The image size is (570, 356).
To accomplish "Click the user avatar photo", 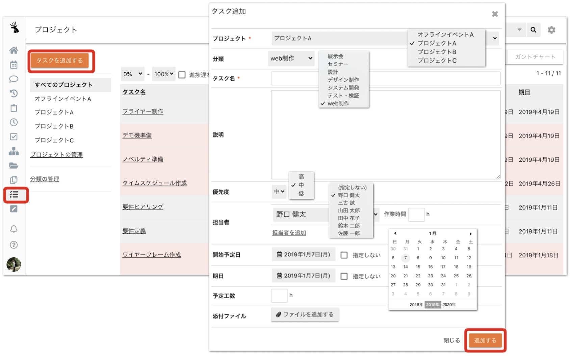I will 14,264.
